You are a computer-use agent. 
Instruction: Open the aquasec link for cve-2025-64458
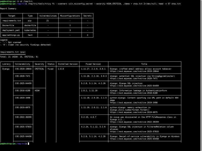pyautogui.click(x=134, y=139)
